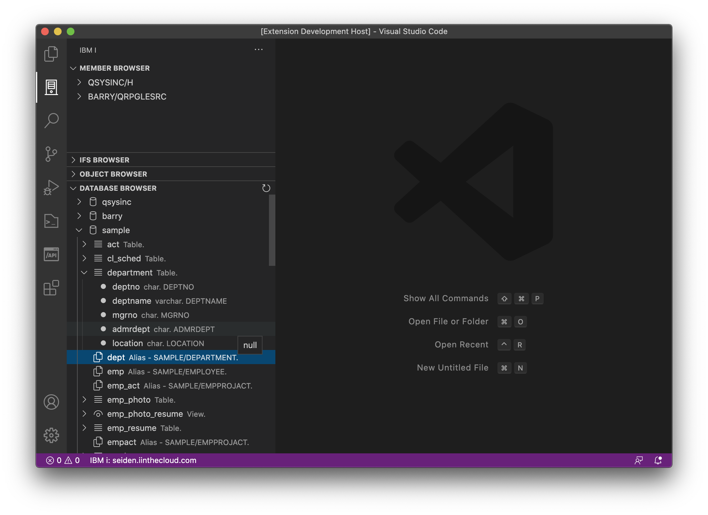This screenshot has height=515, width=708.
Task: Select the terminal panel icon in activity bar
Action: (x=51, y=221)
